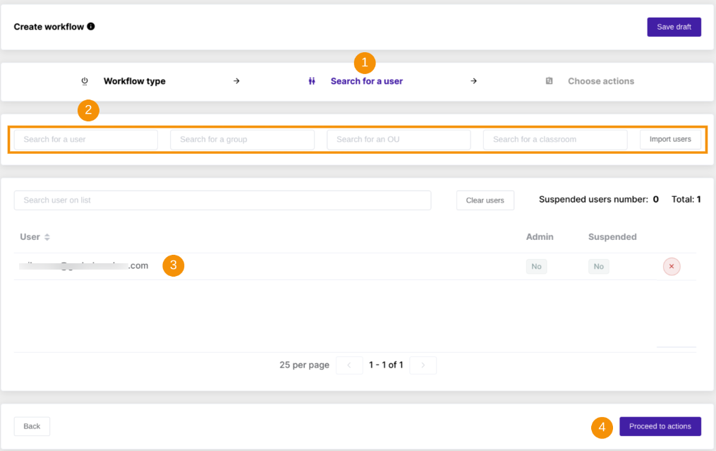Remove the user with the red X icon
The width and height of the screenshot is (716, 451).
[672, 267]
